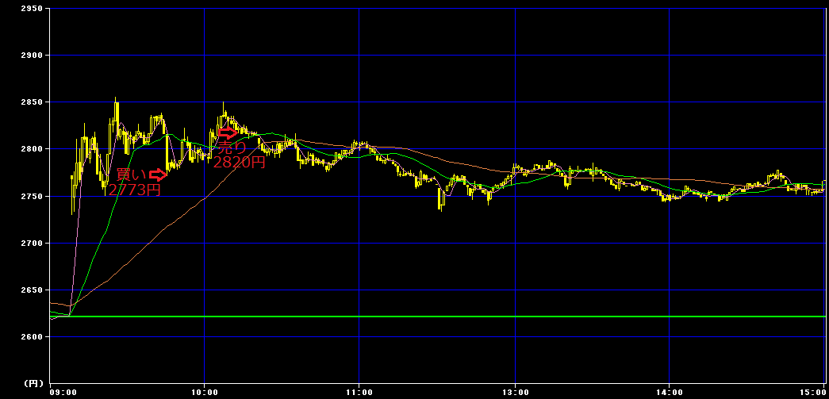Click the 買い buy annotation text
This screenshot has width=829, height=399.
[131, 175]
